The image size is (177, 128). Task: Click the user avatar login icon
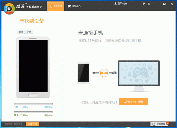pos(115,4)
